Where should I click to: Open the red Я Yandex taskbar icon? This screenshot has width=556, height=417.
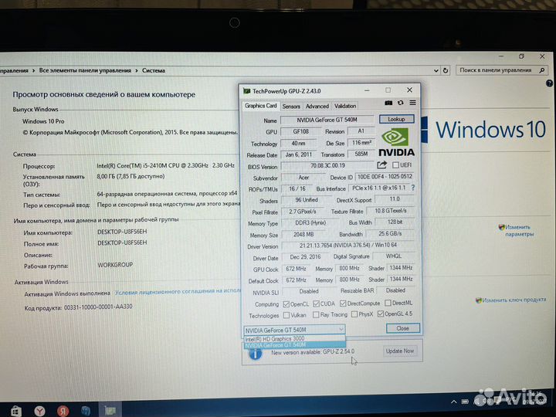pyautogui.click(x=63, y=411)
